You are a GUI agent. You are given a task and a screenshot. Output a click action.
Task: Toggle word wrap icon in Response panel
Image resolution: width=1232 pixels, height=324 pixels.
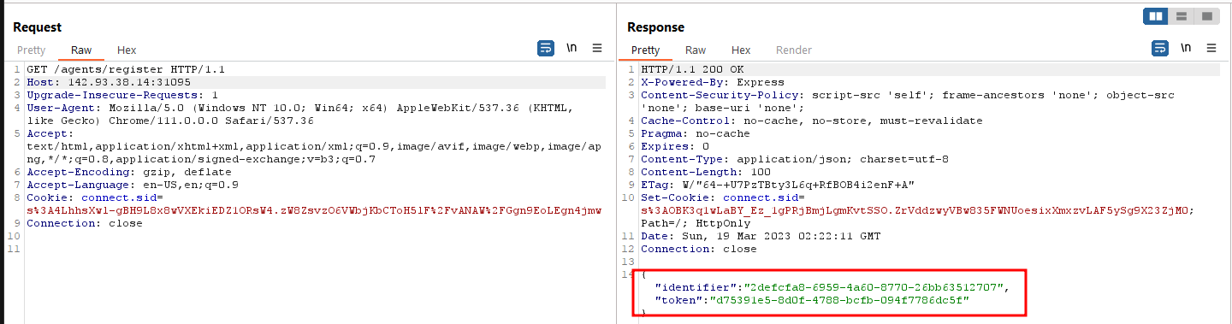(1160, 49)
